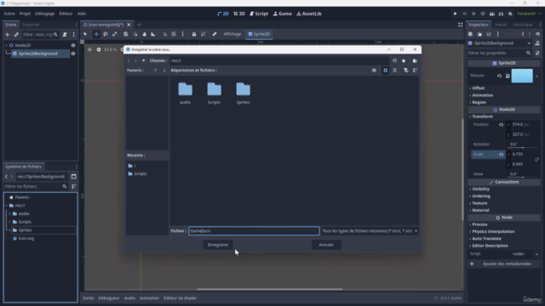Open the Projet menu
Screen dimensions: 545x306
25,14
